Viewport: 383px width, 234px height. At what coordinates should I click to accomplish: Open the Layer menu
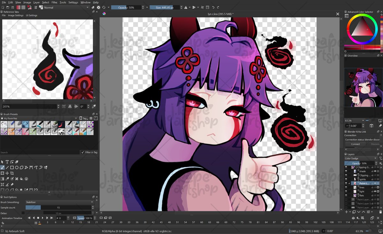(x=36, y=2)
